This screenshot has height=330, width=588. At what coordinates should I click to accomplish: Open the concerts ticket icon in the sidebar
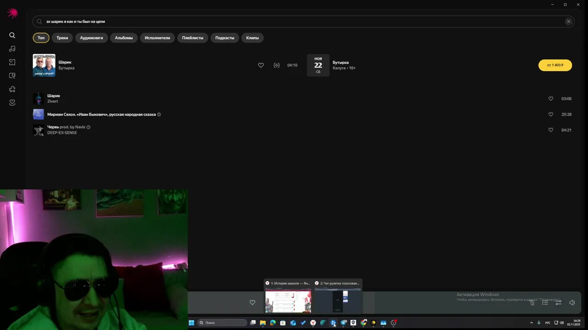(12, 62)
